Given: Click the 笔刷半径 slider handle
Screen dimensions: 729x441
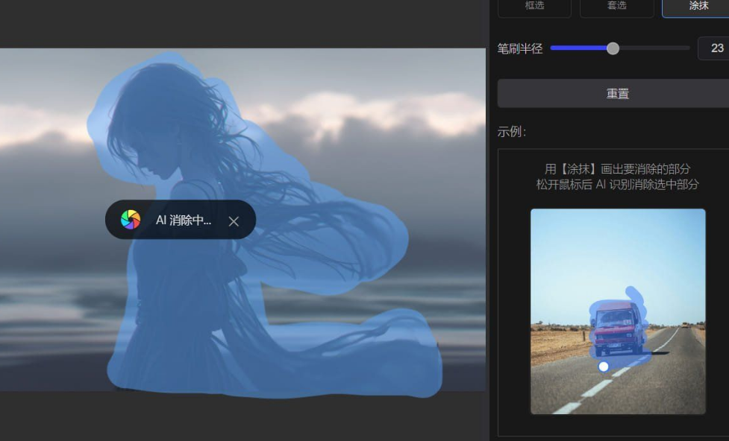Looking at the screenshot, I should 613,48.
